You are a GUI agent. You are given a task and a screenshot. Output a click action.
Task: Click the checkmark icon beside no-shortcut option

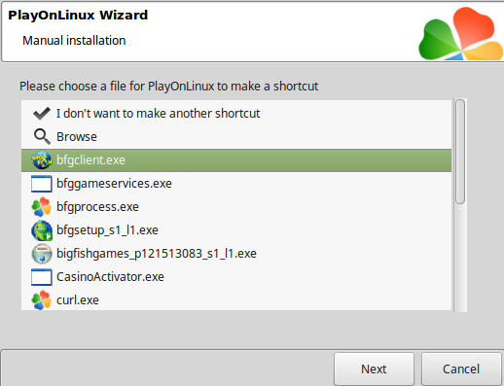[x=42, y=114]
